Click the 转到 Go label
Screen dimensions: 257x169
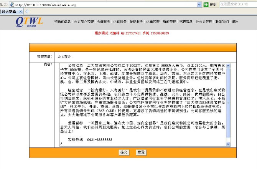(213, 5)
